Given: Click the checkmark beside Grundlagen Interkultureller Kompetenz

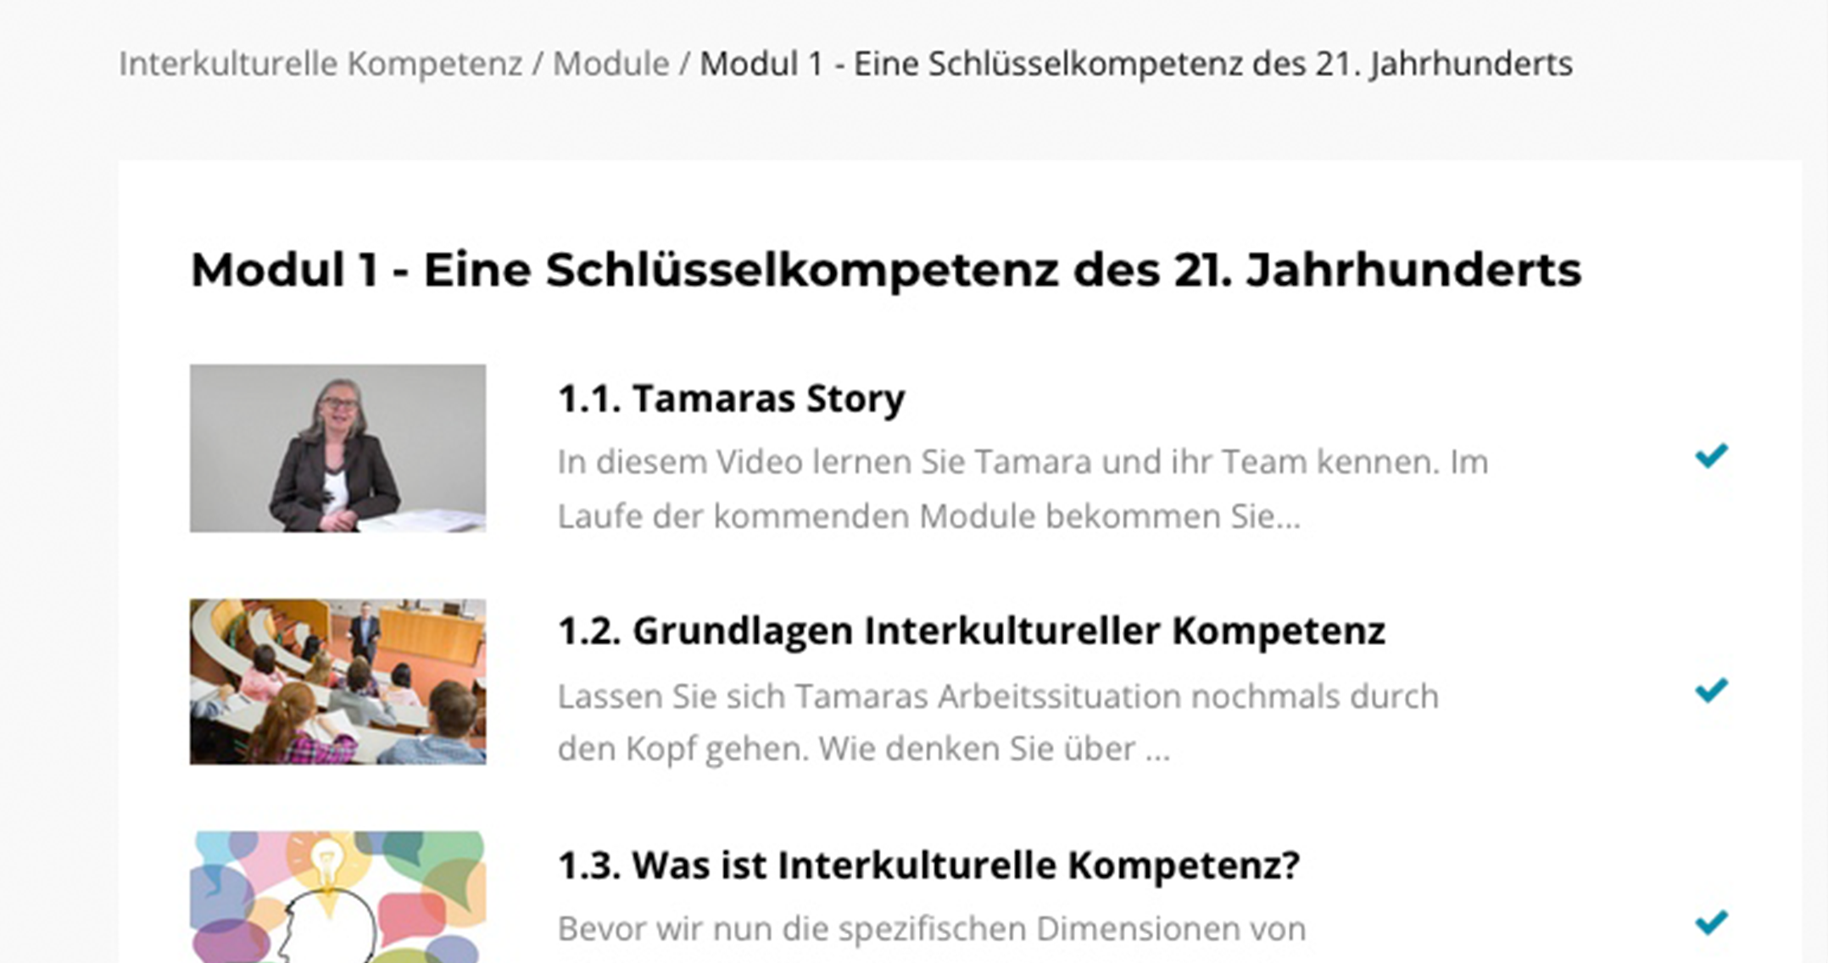Looking at the screenshot, I should (x=1711, y=690).
